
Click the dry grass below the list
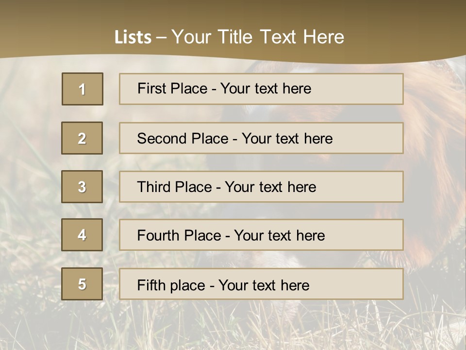(x=233, y=326)
